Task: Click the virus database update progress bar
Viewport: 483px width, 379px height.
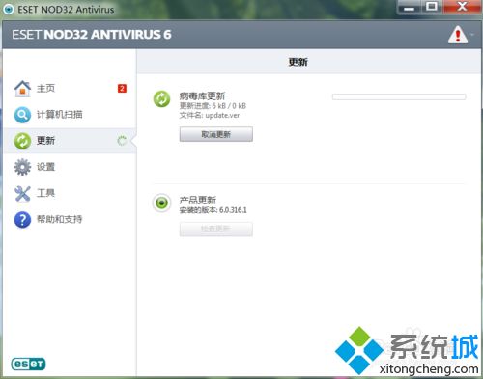Action: (399, 96)
